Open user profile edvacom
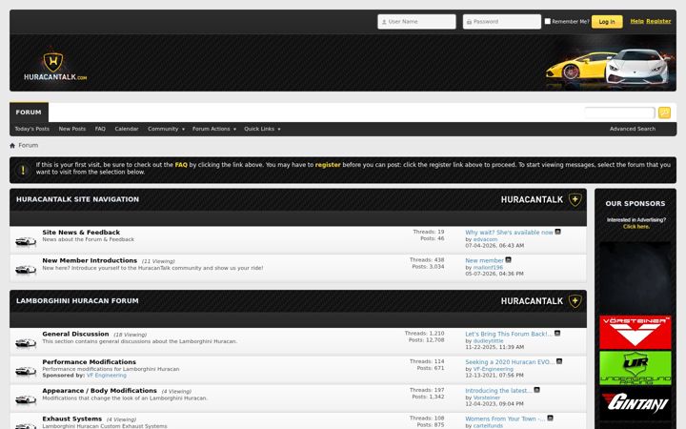 pos(485,239)
